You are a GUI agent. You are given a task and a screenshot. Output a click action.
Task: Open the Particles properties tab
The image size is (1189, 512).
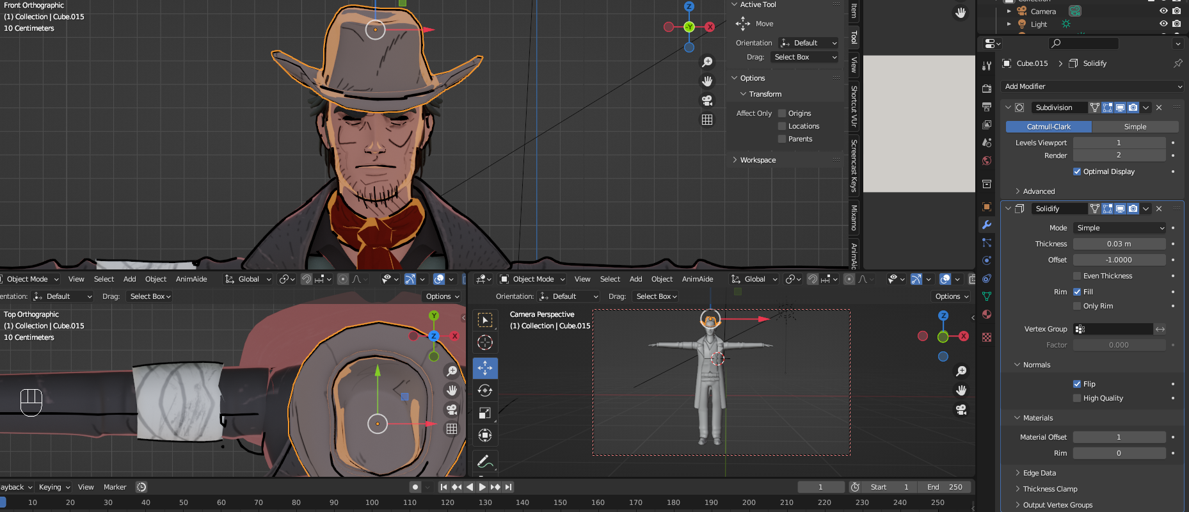click(x=987, y=243)
